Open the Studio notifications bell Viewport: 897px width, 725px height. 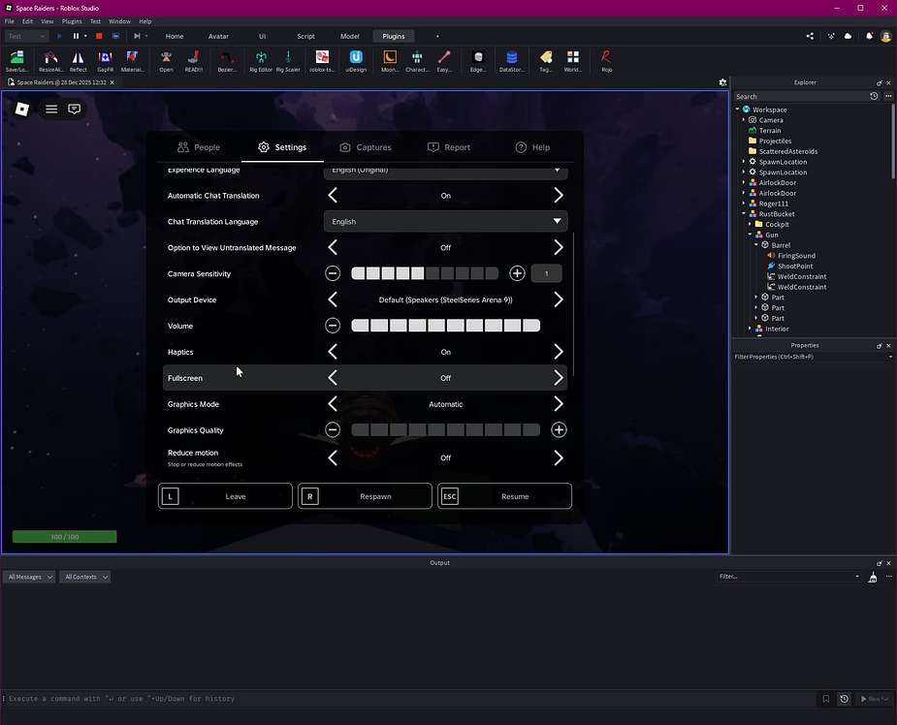coord(869,36)
